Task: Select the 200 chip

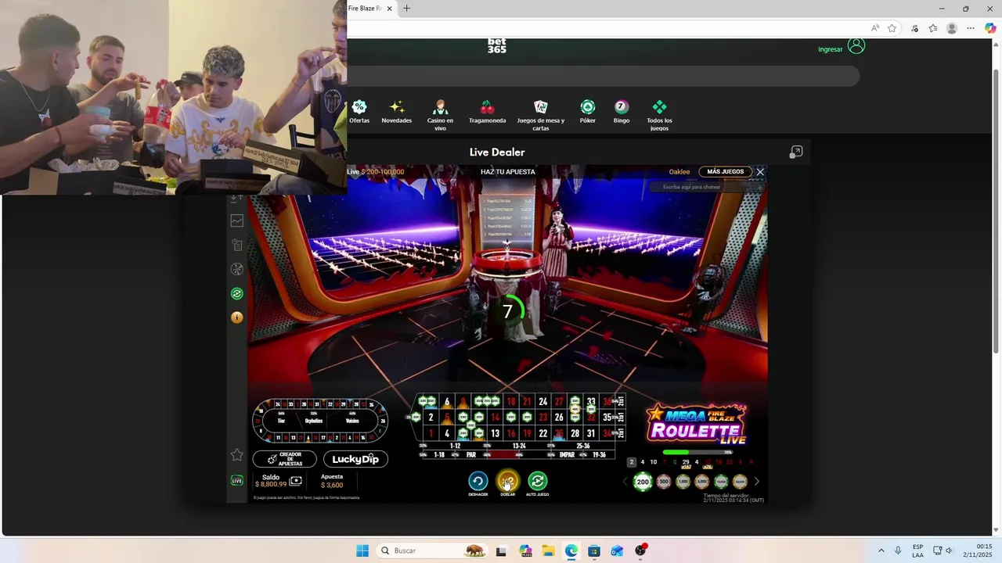Action: (643, 482)
